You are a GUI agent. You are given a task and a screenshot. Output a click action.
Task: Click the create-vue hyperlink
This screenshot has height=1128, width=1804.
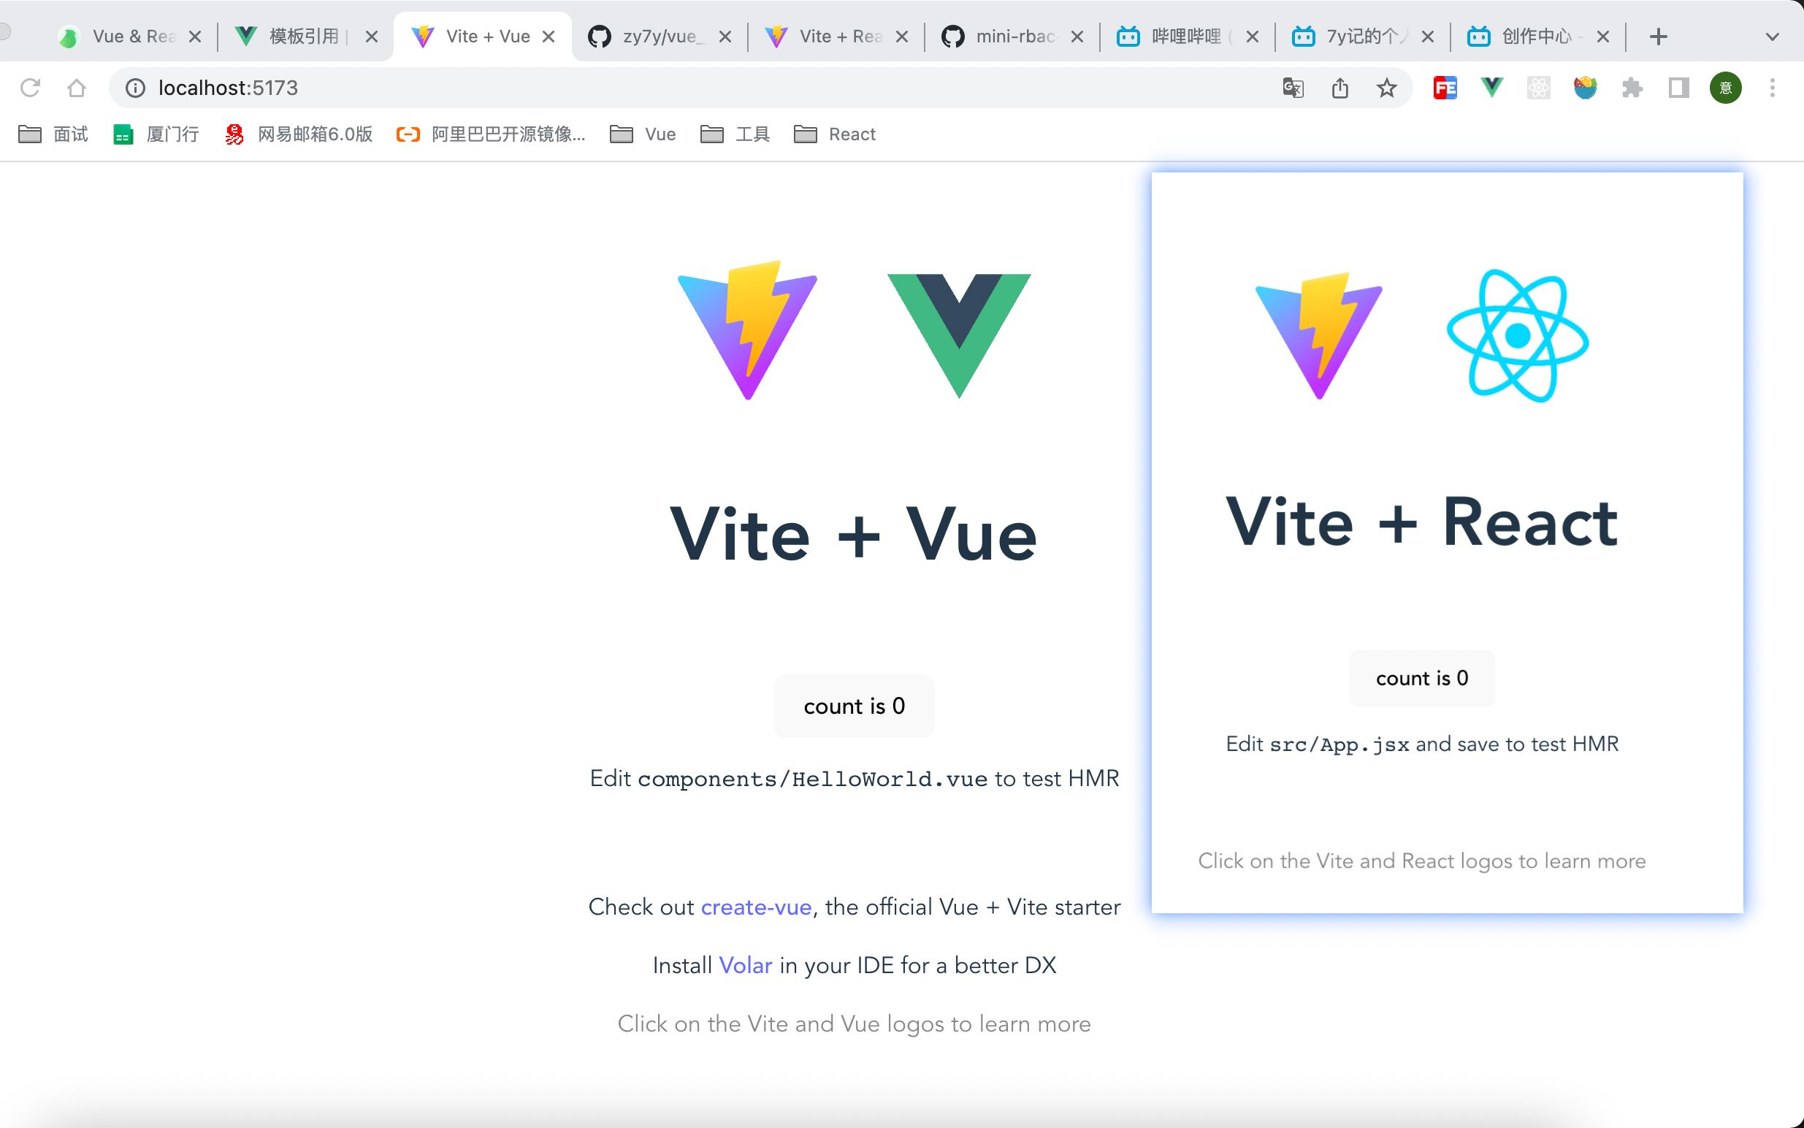(754, 906)
